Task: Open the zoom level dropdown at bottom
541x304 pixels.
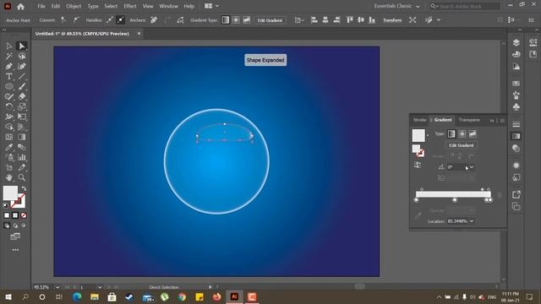Action: [57, 287]
